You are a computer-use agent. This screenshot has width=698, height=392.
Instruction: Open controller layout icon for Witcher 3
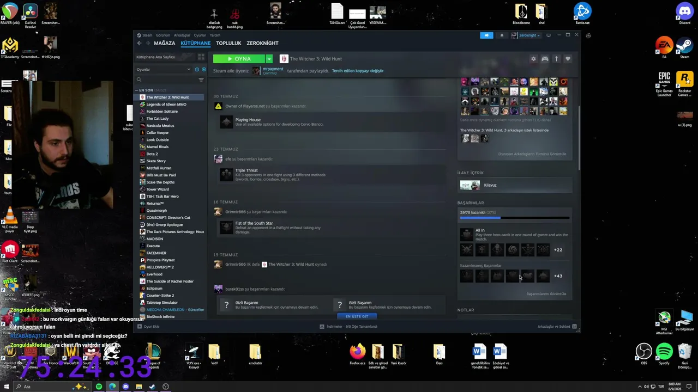point(545,59)
